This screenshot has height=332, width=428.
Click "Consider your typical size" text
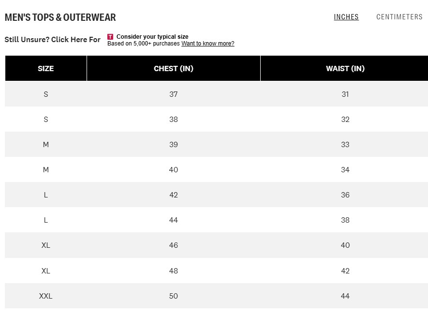coord(152,37)
